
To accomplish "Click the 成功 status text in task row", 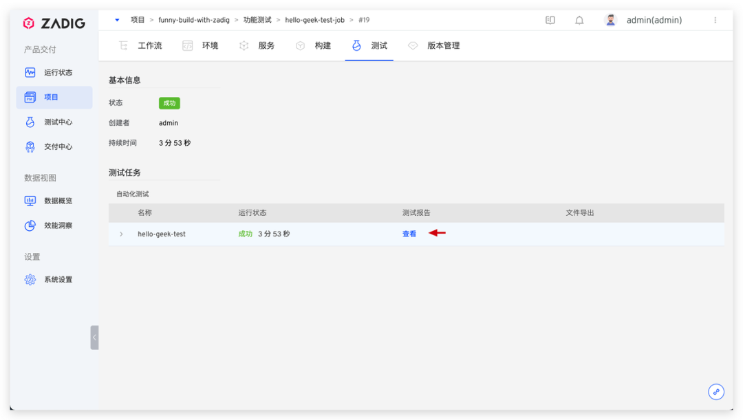I will [x=245, y=234].
